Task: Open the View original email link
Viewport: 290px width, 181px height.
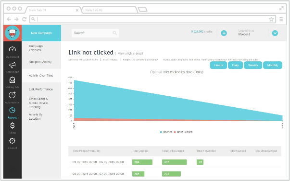Action: click(130, 54)
